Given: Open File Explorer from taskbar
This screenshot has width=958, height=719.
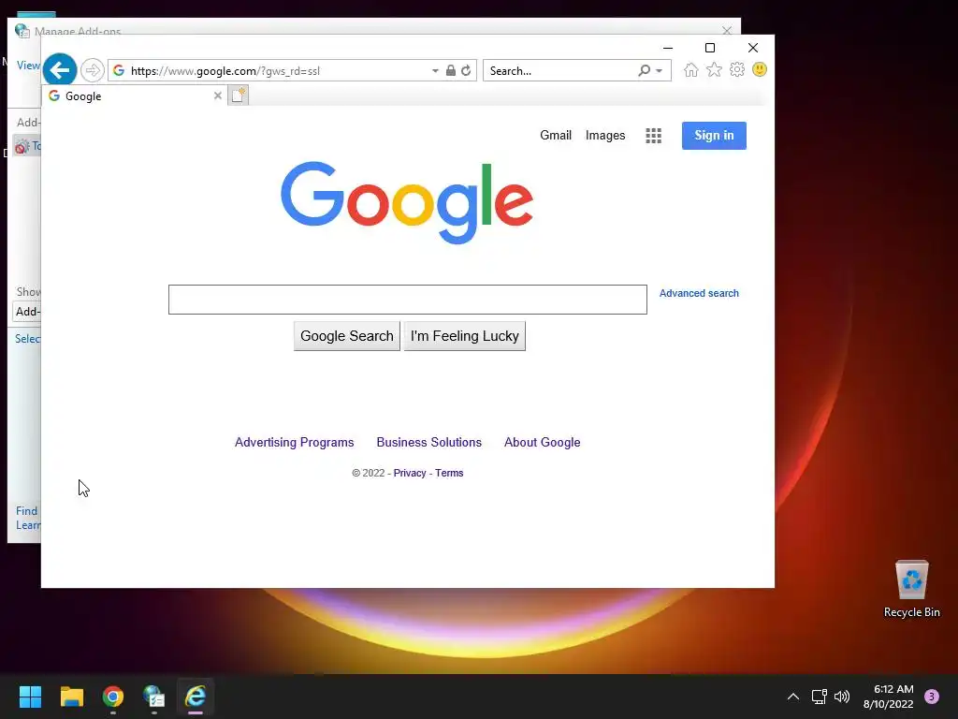Looking at the screenshot, I should click(71, 697).
